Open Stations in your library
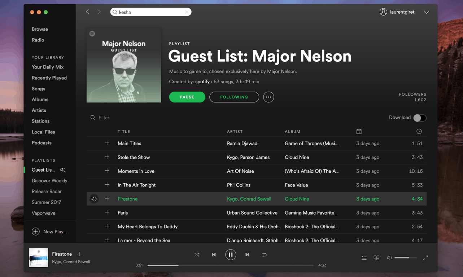 (x=40, y=121)
